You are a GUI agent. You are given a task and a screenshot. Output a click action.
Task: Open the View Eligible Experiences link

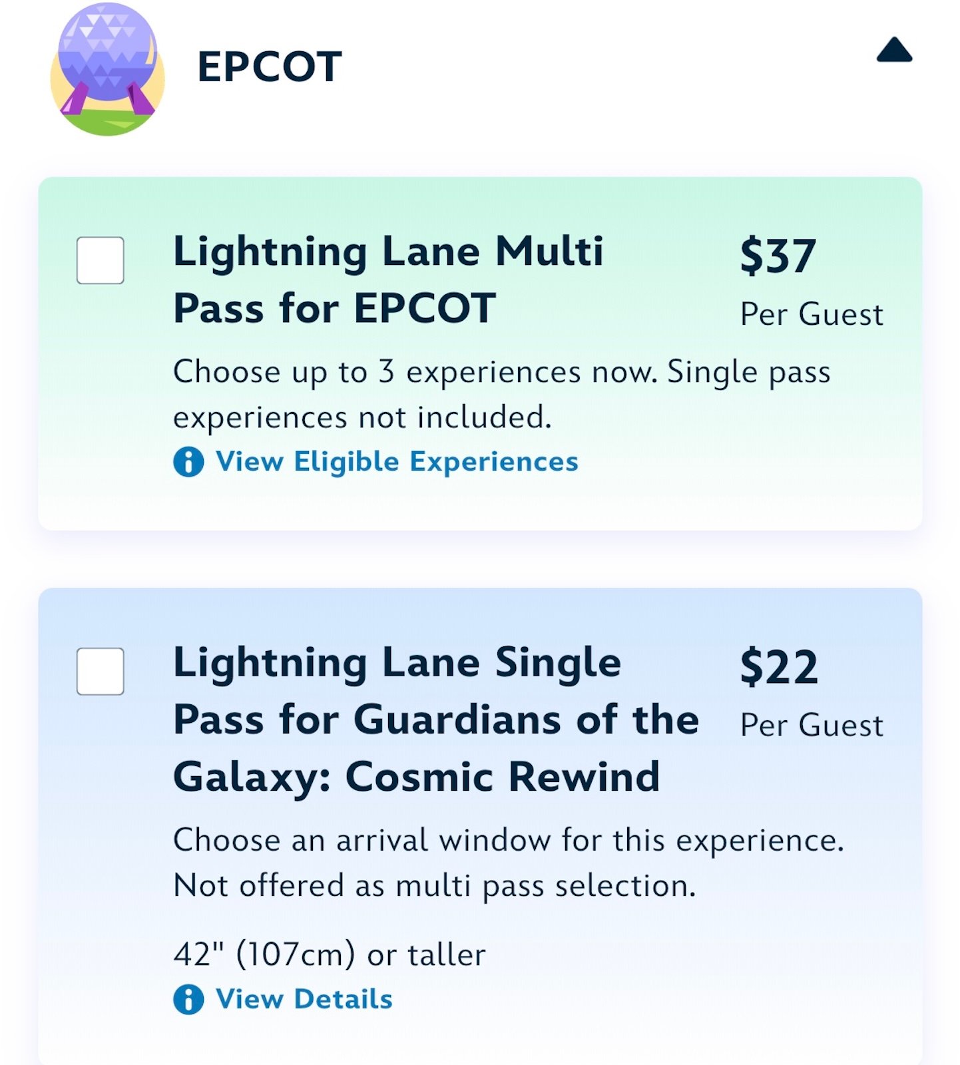[x=397, y=462]
